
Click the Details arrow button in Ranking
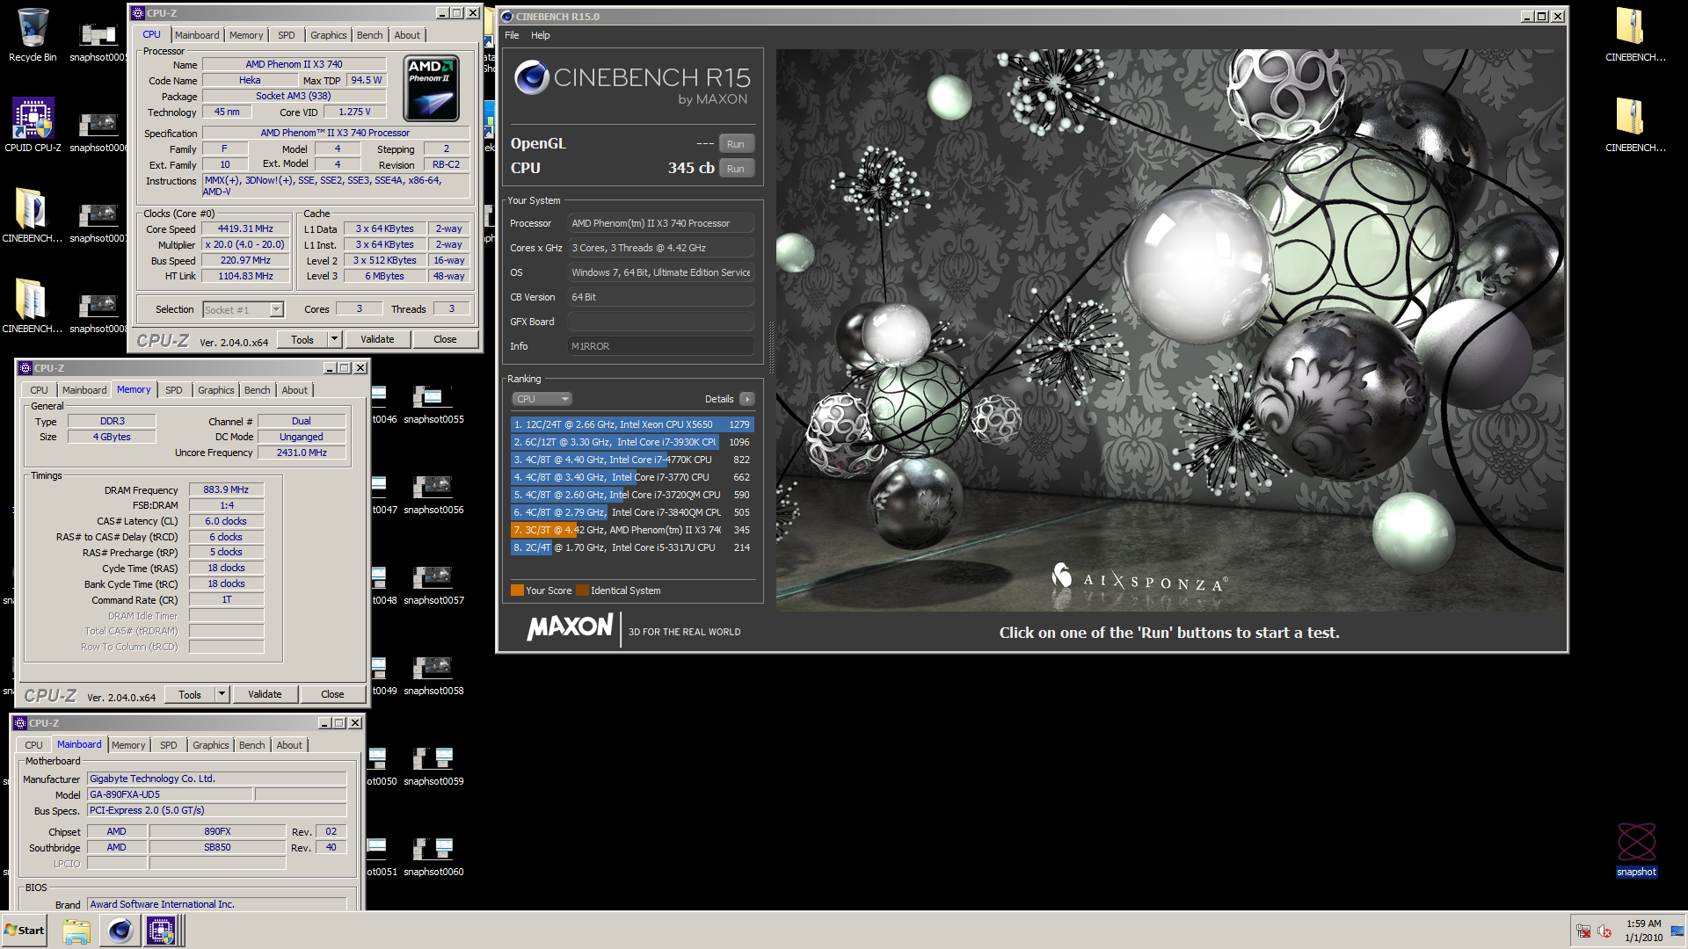click(747, 399)
